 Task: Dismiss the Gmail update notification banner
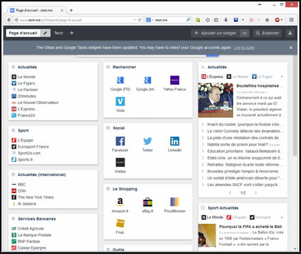click(291, 48)
